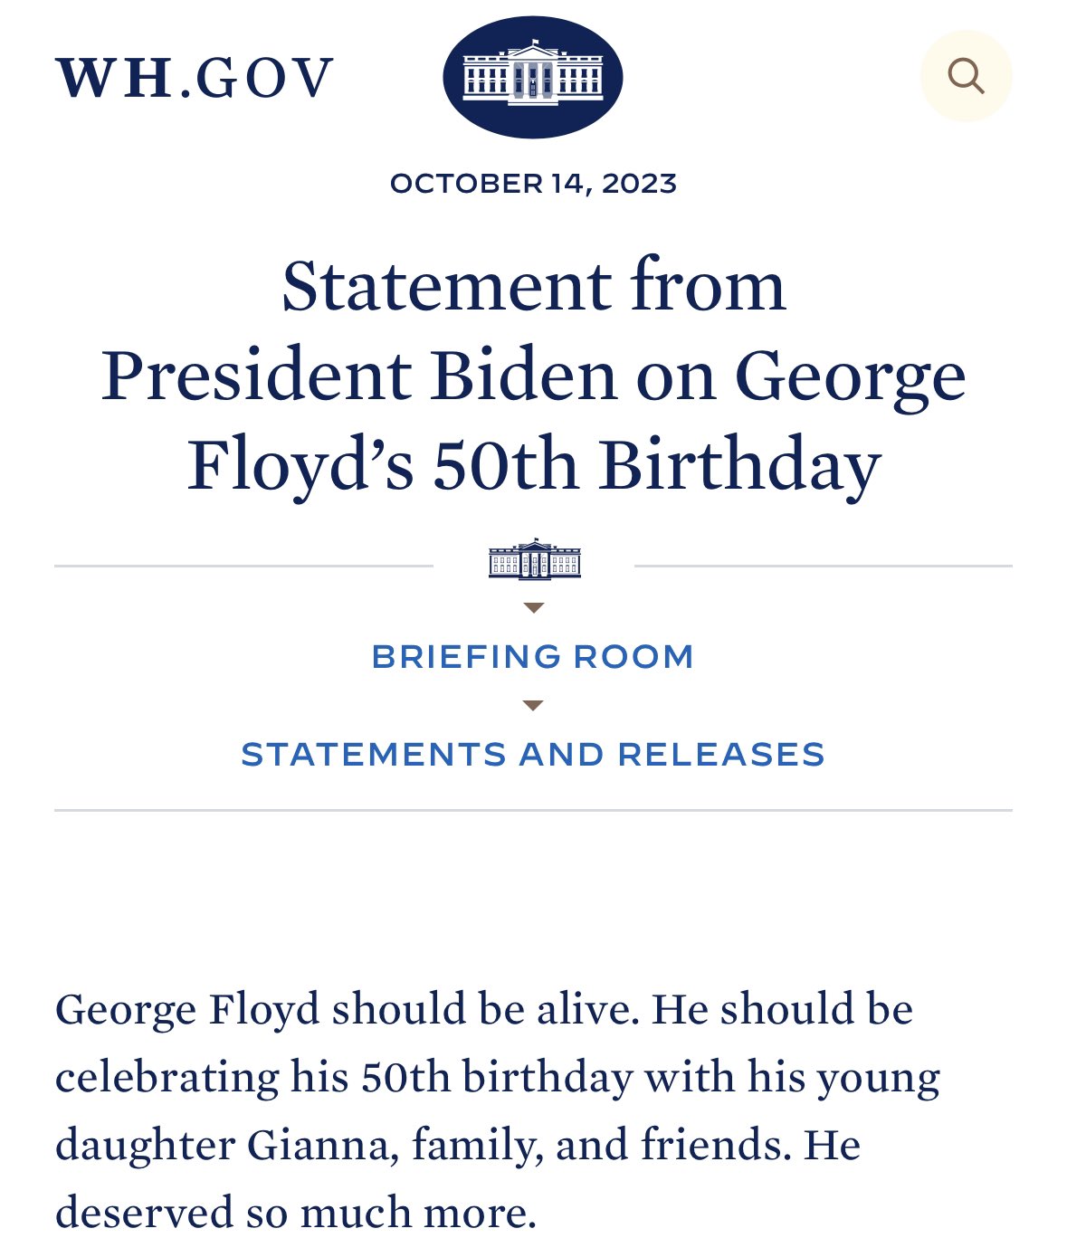Screen dimensions: 1067x1238
Task: Go to the WH.GOV home wordmark
Action: (195, 78)
